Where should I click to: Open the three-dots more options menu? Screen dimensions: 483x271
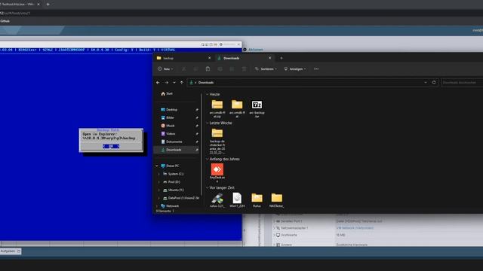(x=316, y=69)
